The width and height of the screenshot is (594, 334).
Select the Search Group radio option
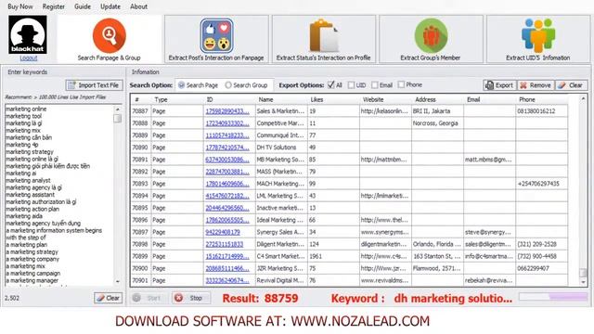tap(246, 85)
